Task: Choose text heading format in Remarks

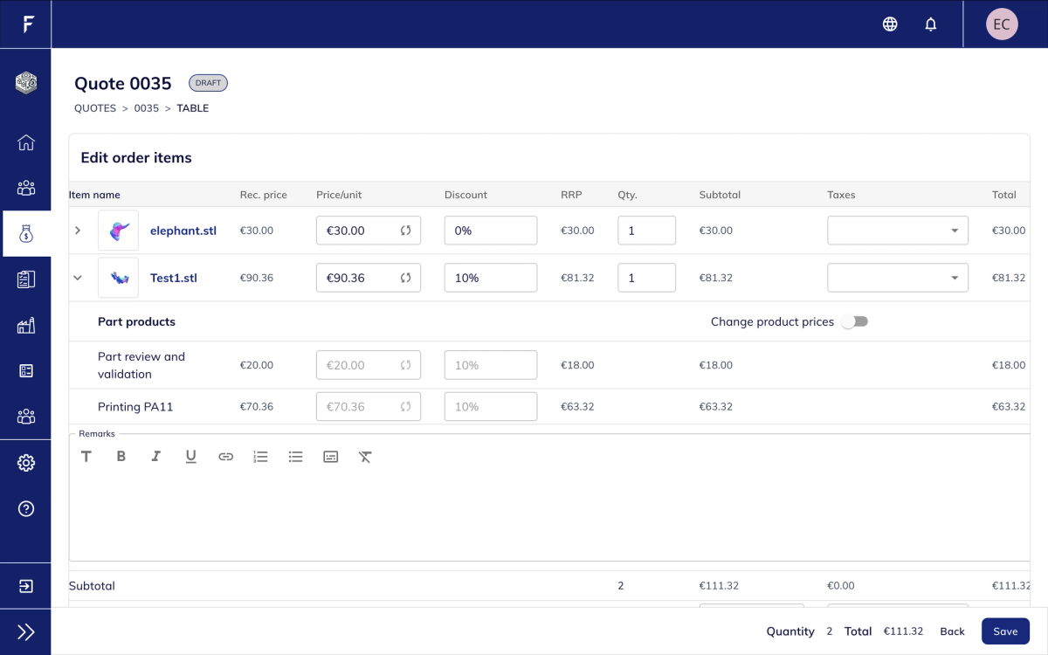Action: tap(86, 456)
